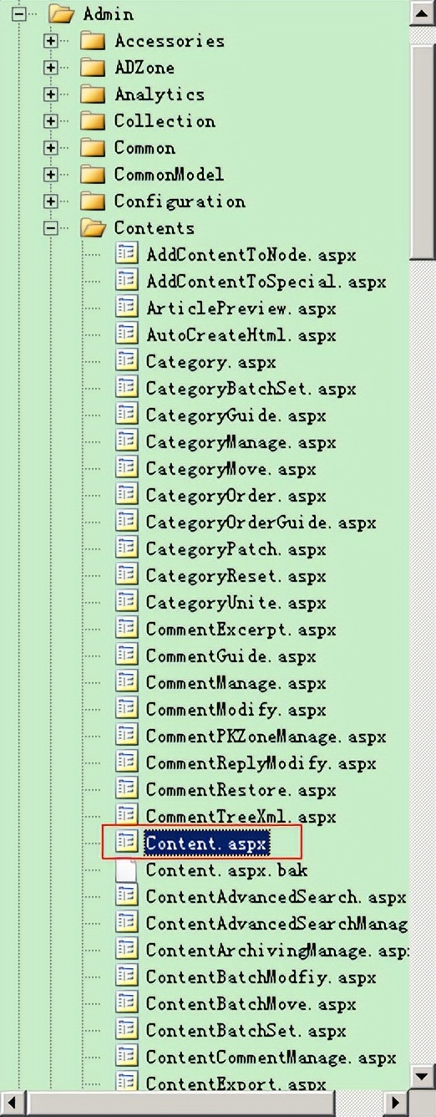
Task: Click the CategoryGuide.aspx file icon
Action: point(126,414)
